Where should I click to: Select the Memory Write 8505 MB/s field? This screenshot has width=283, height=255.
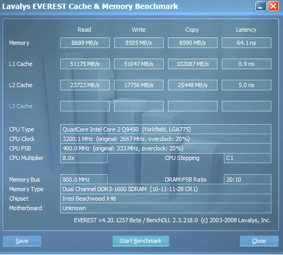pos(139,43)
